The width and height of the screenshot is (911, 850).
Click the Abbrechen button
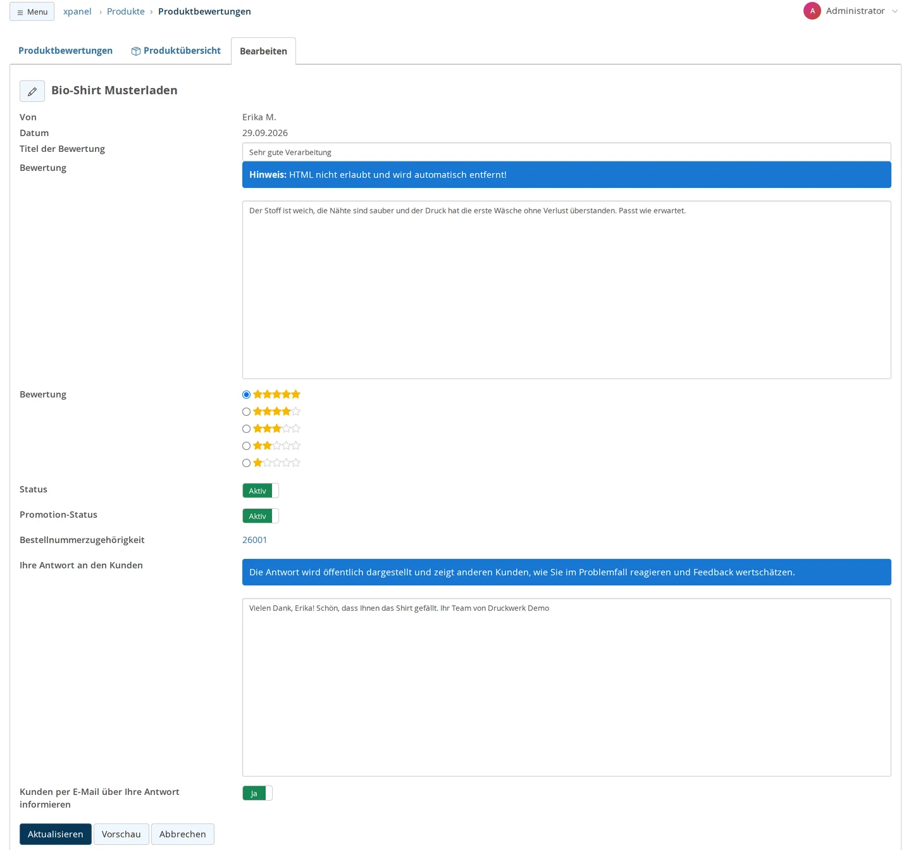[x=183, y=834]
